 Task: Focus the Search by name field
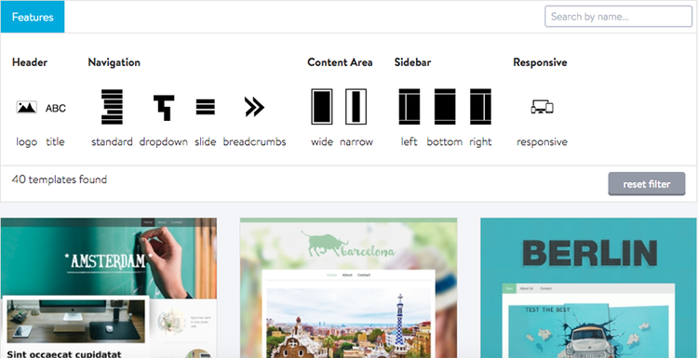(x=618, y=17)
